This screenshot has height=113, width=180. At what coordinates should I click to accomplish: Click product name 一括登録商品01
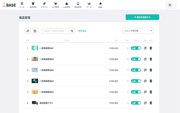pos(47,48)
